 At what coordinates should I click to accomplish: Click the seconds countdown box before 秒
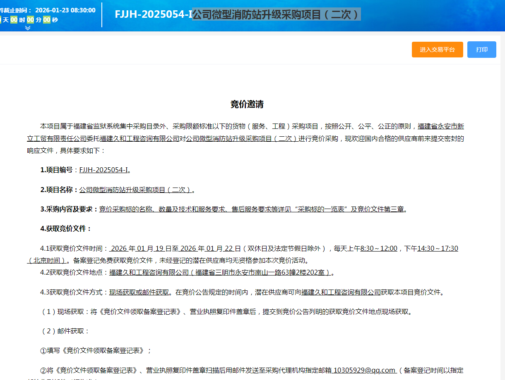point(46,20)
